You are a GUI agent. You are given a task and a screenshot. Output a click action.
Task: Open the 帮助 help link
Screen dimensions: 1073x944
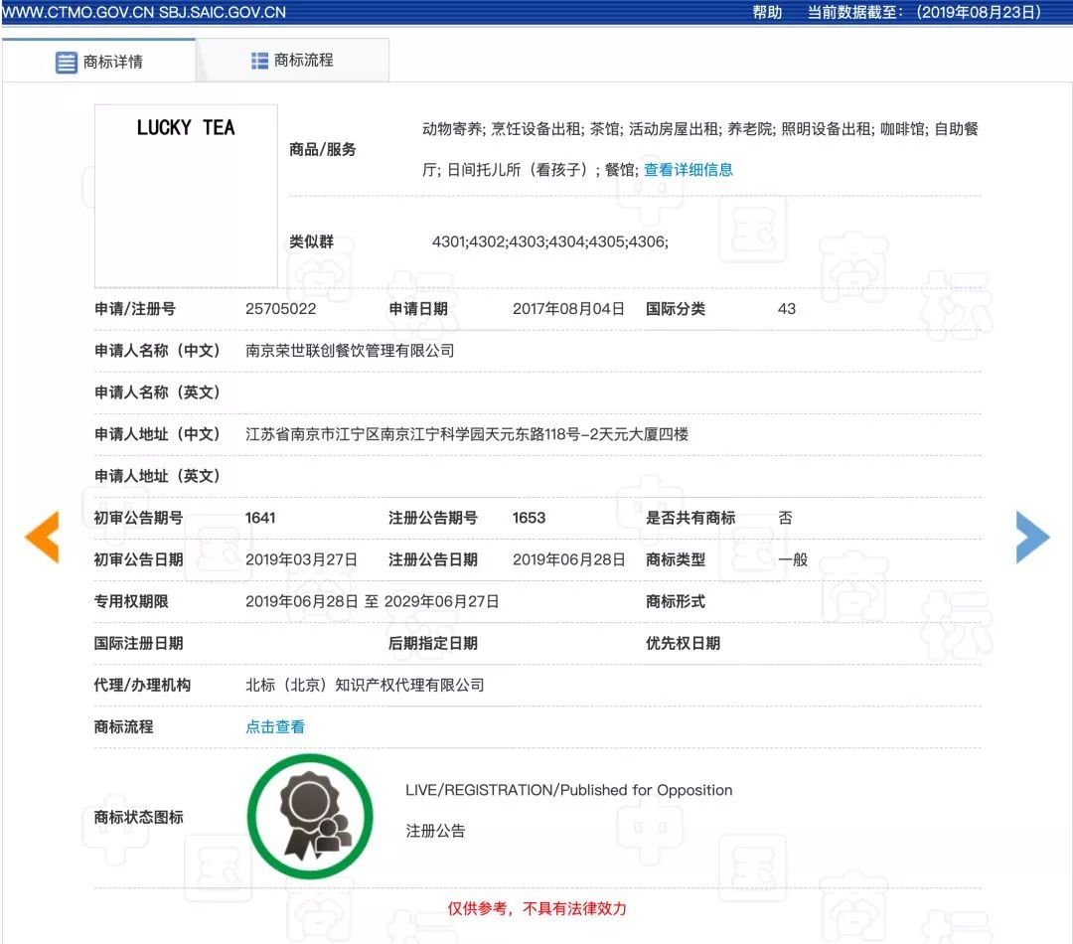pyautogui.click(x=767, y=12)
